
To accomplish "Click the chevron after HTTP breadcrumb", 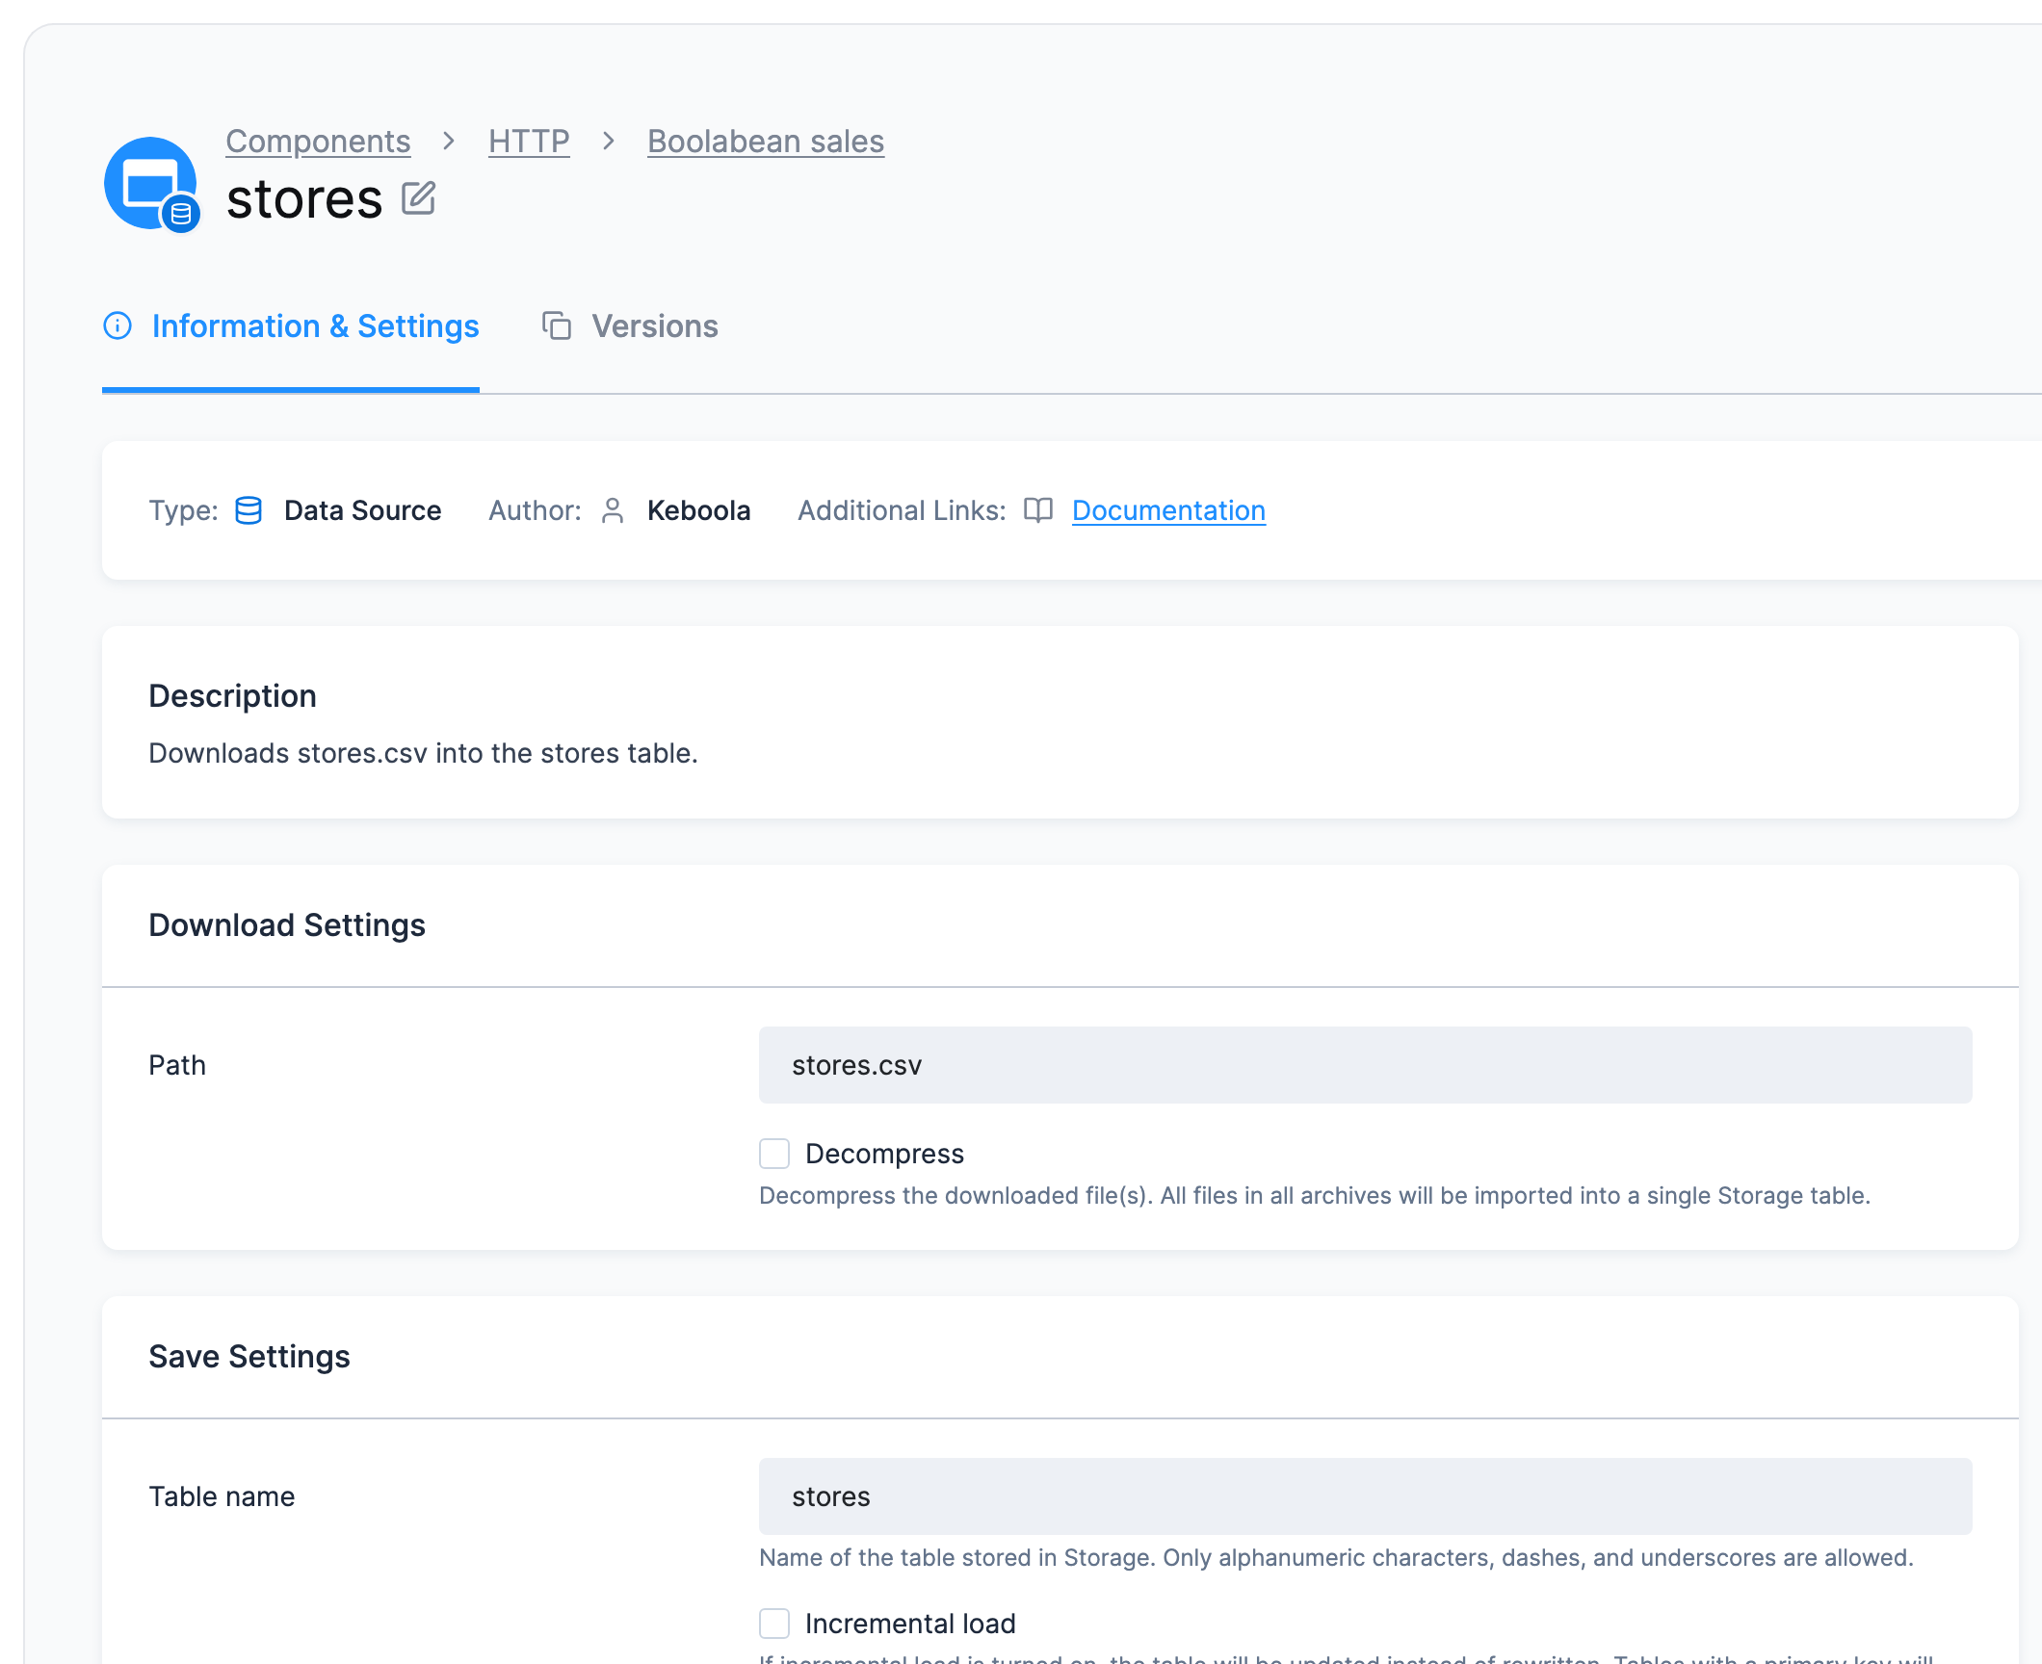I will pos(609,142).
